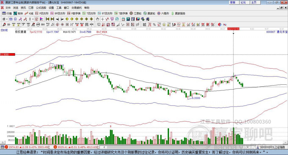Open the P四方形 tool

pos(42,13)
